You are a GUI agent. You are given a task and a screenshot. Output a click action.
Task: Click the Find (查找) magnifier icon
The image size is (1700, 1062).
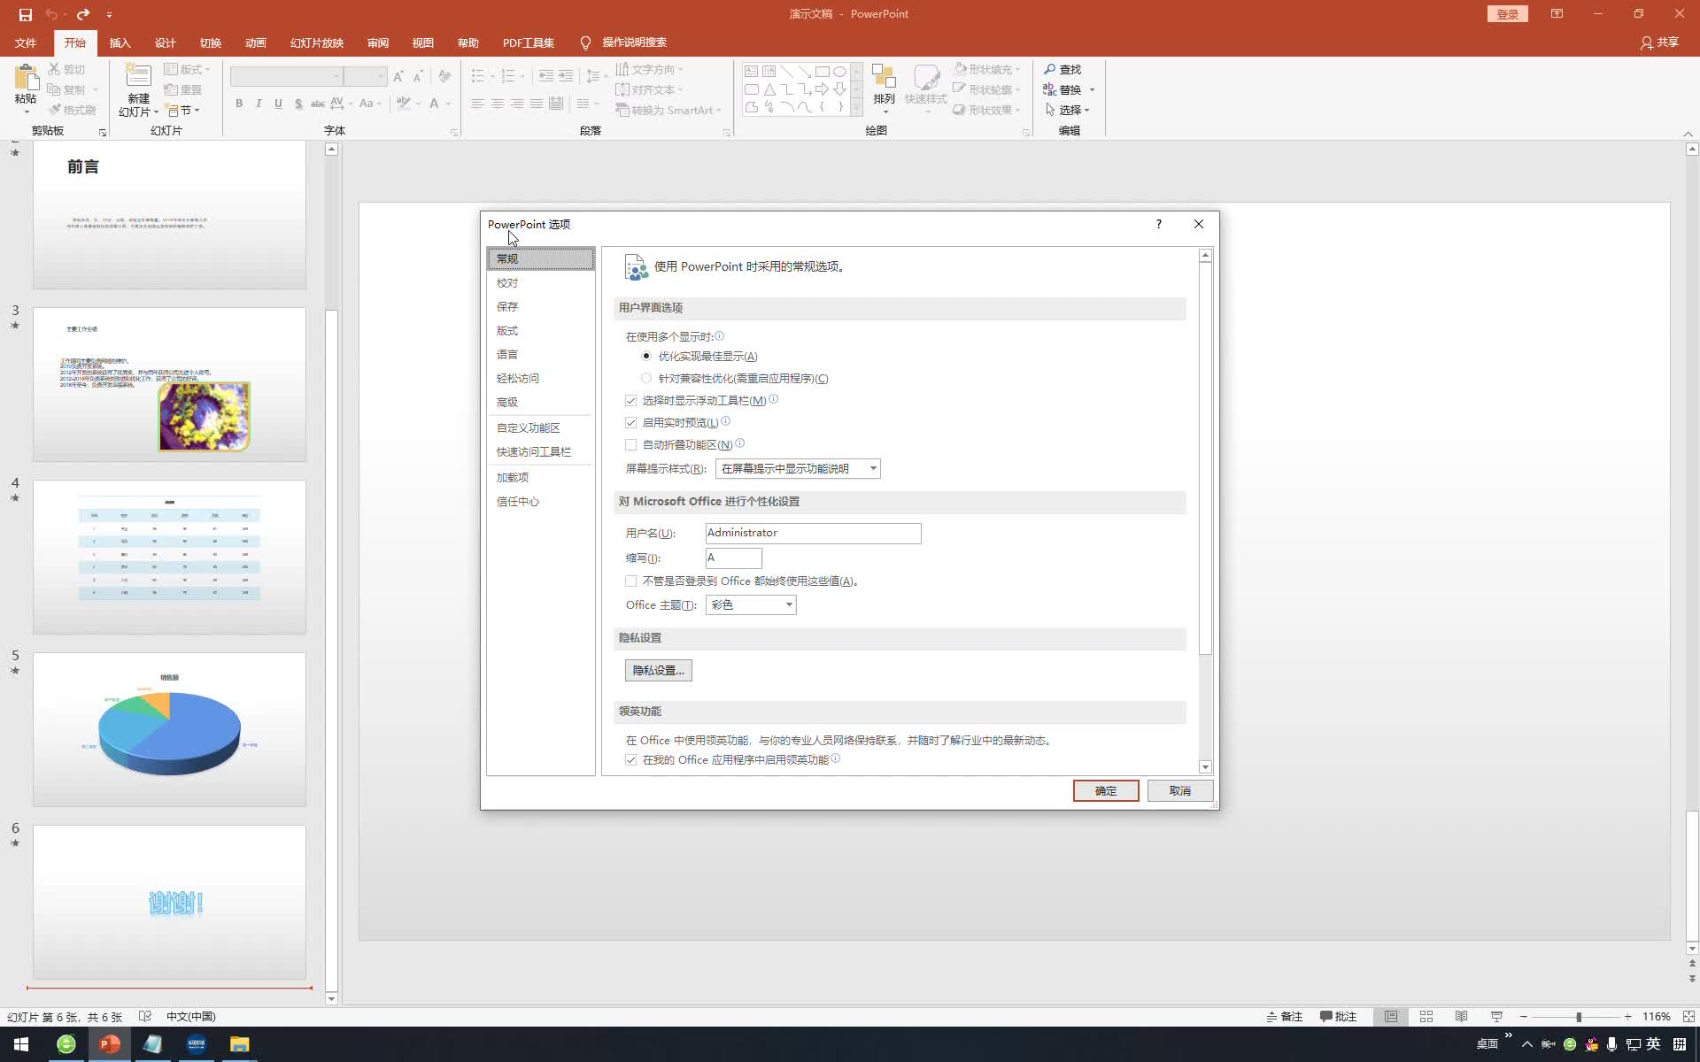[x=1049, y=69]
